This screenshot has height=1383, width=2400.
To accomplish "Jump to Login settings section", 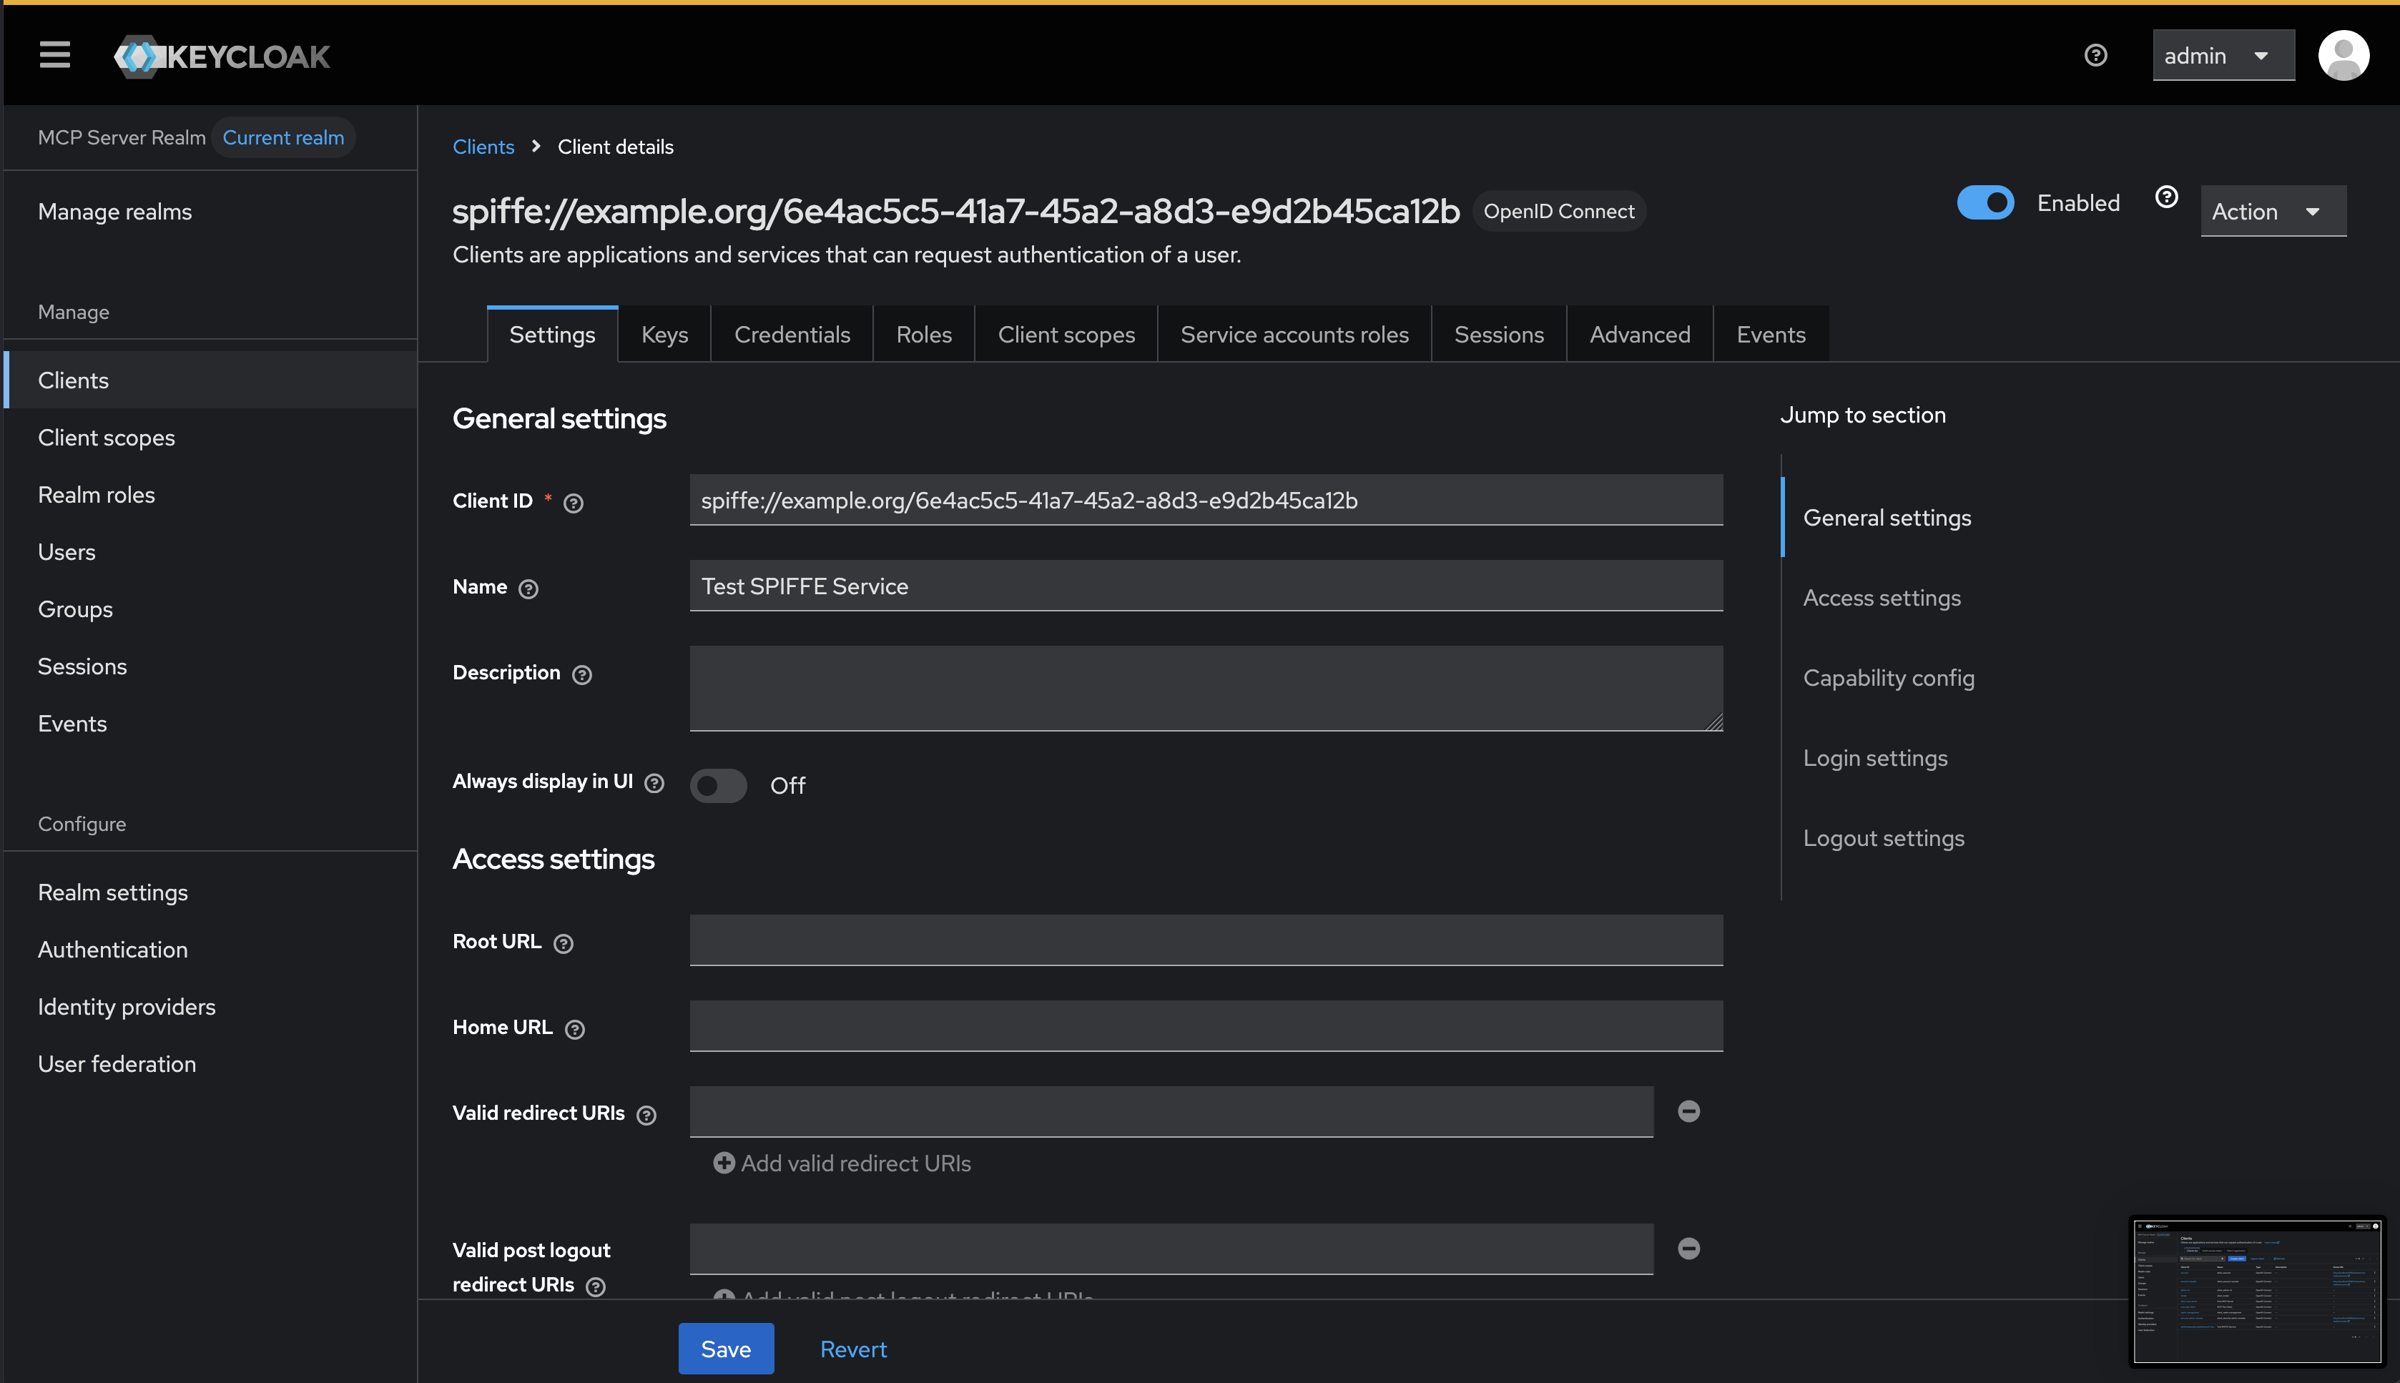I will [1875, 758].
